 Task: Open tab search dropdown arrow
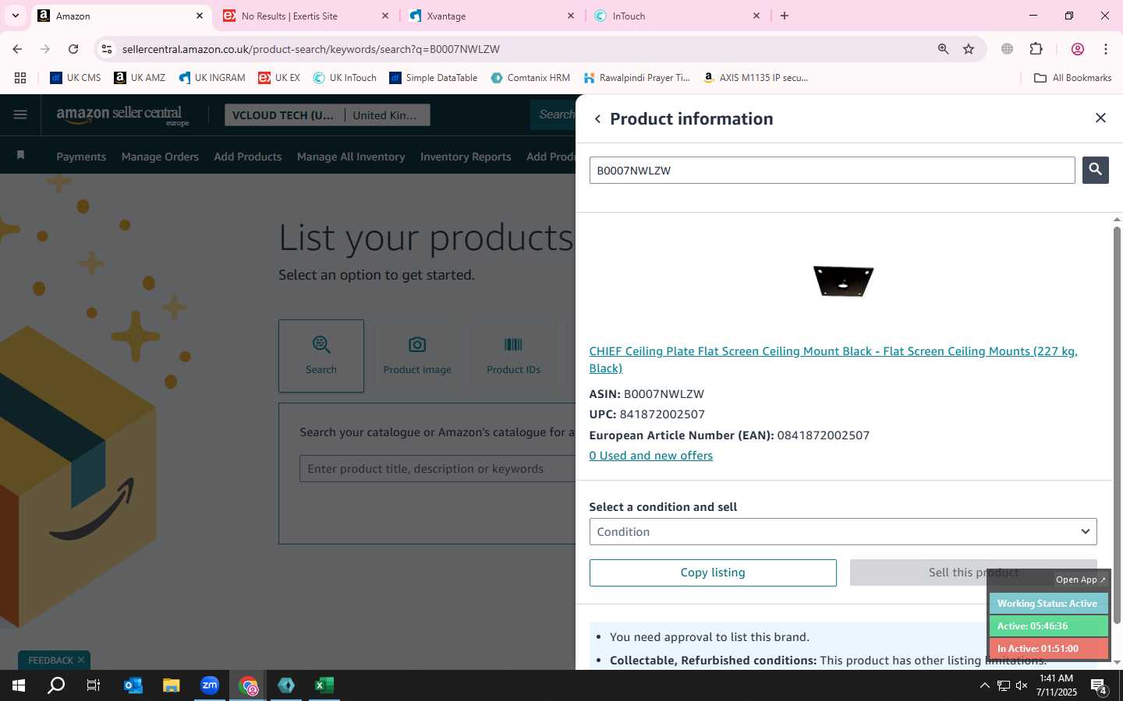click(15, 16)
